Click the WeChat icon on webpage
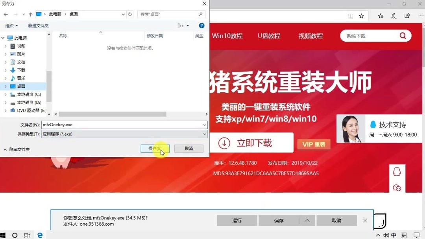The width and height of the screenshot is (425, 239). click(x=397, y=188)
